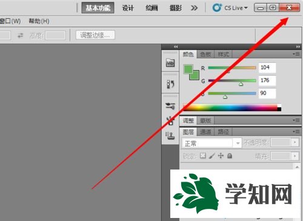Switch to the 绘画 workspace
The image size is (303, 221).
151,8
